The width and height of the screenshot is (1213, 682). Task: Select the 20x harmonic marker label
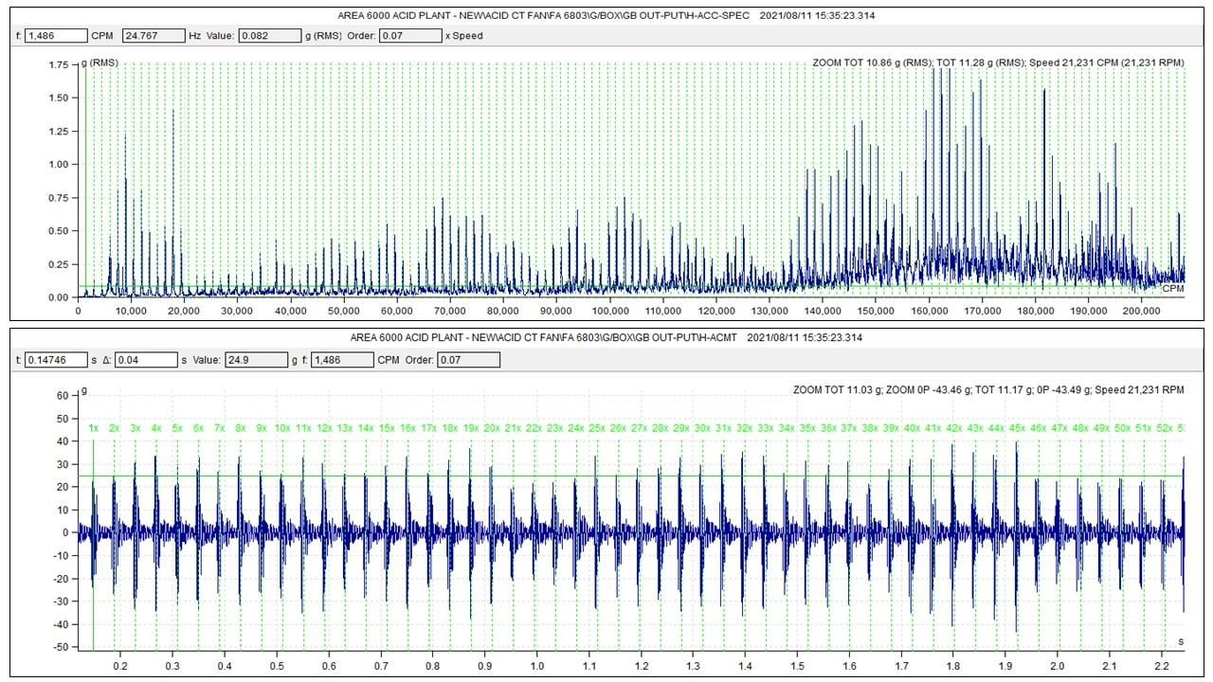click(x=492, y=428)
